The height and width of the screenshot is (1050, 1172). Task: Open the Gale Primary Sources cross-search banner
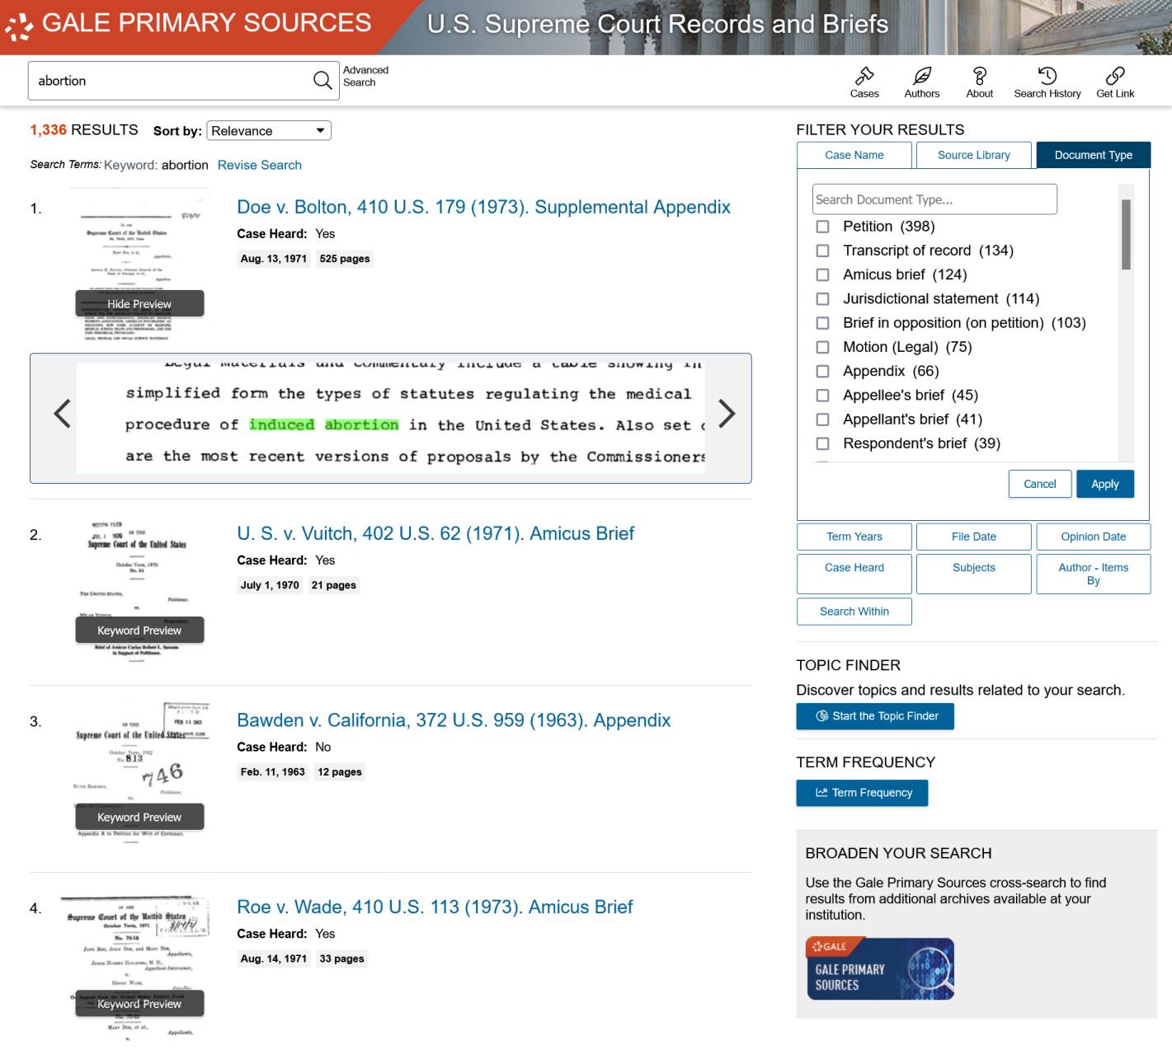point(879,968)
